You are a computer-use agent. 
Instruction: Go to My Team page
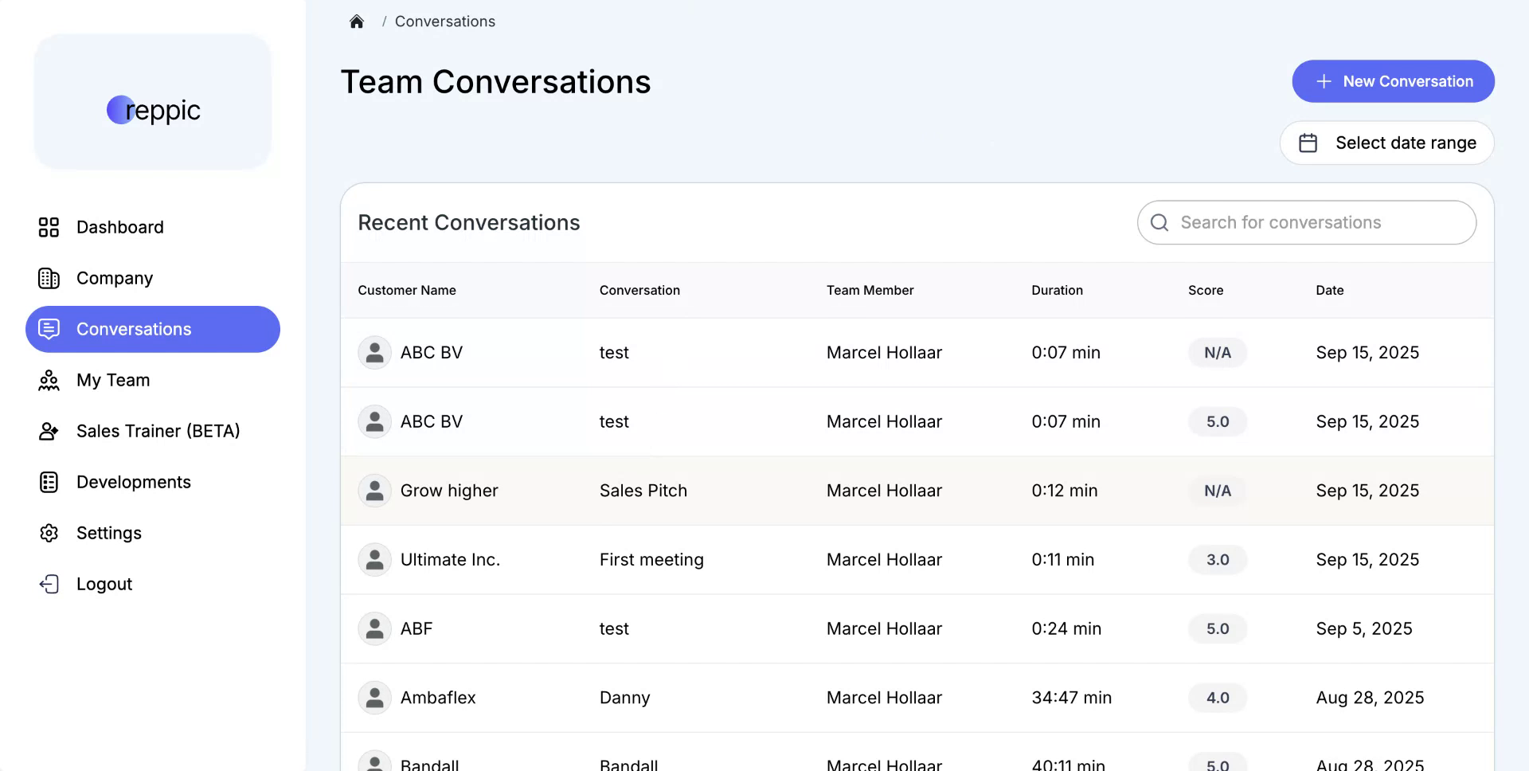113,380
